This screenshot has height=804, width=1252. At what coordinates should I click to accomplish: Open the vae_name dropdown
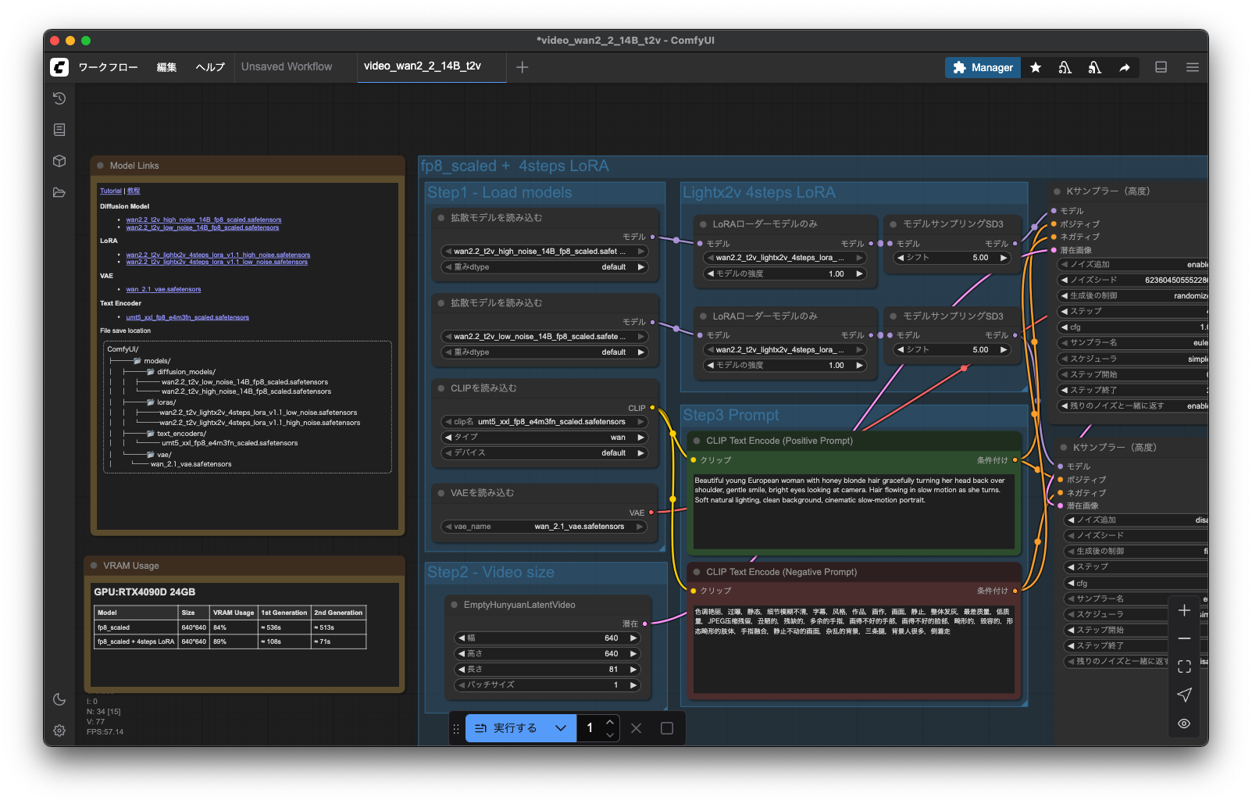[544, 527]
